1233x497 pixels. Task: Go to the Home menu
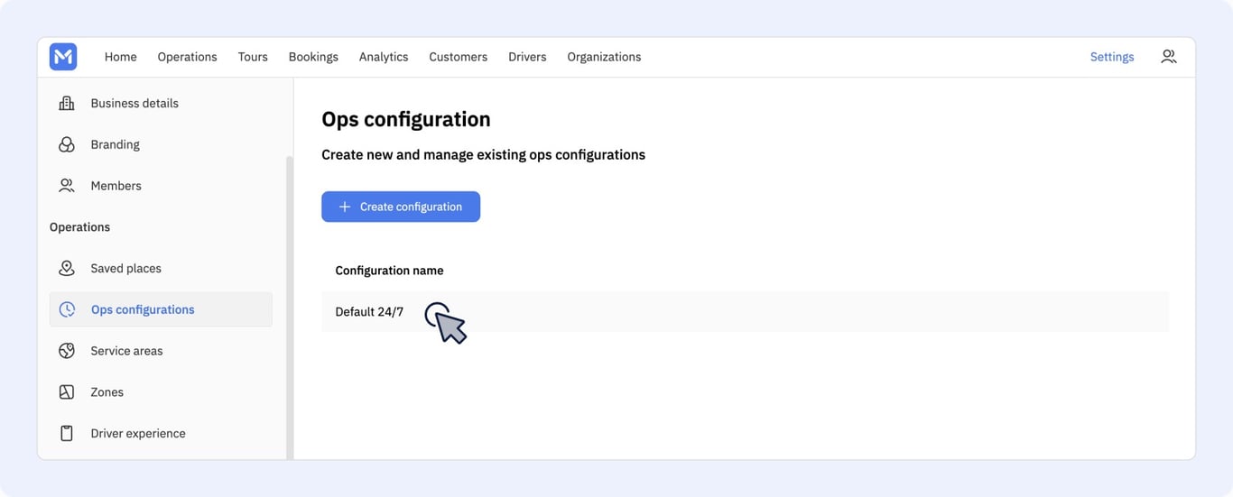[121, 57]
